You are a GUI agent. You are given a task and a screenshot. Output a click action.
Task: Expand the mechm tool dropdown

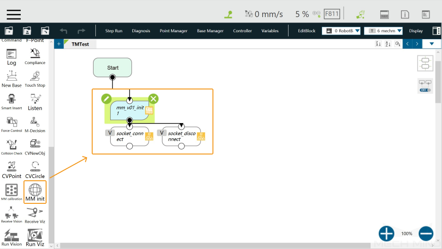tap(383, 31)
